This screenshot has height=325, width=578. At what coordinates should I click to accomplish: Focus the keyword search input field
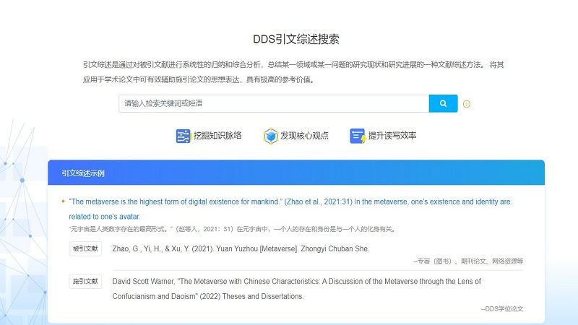pyautogui.click(x=274, y=103)
